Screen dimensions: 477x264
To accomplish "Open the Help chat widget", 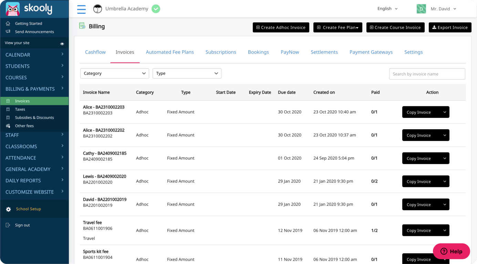I will click(451, 251).
